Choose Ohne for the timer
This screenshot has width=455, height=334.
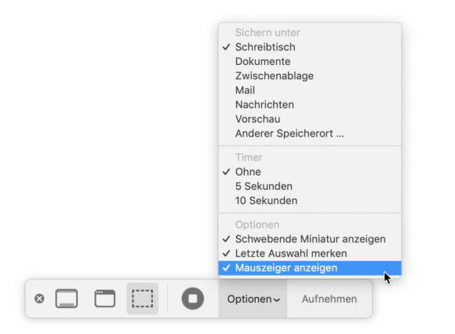pyautogui.click(x=310, y=172)
